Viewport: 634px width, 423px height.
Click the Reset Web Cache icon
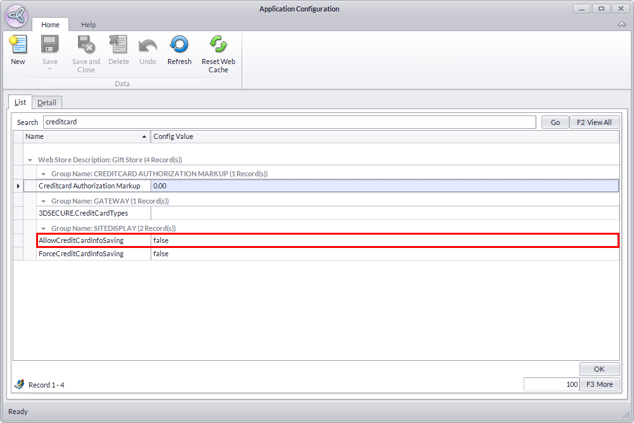pos(218,44)
